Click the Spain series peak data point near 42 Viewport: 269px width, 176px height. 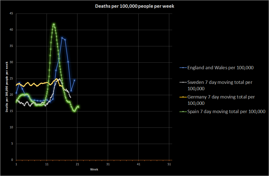tap(54, 24)
